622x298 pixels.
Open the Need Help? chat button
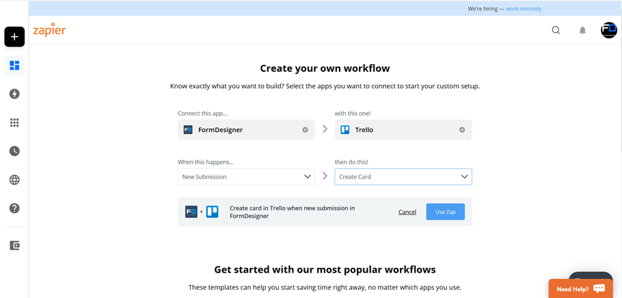(582, 289)
